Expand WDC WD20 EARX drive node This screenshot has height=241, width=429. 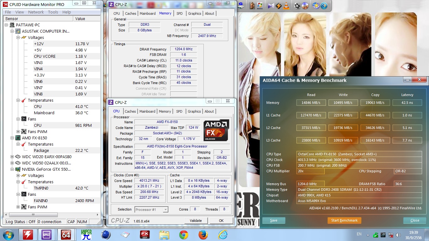tap(12, 157)
